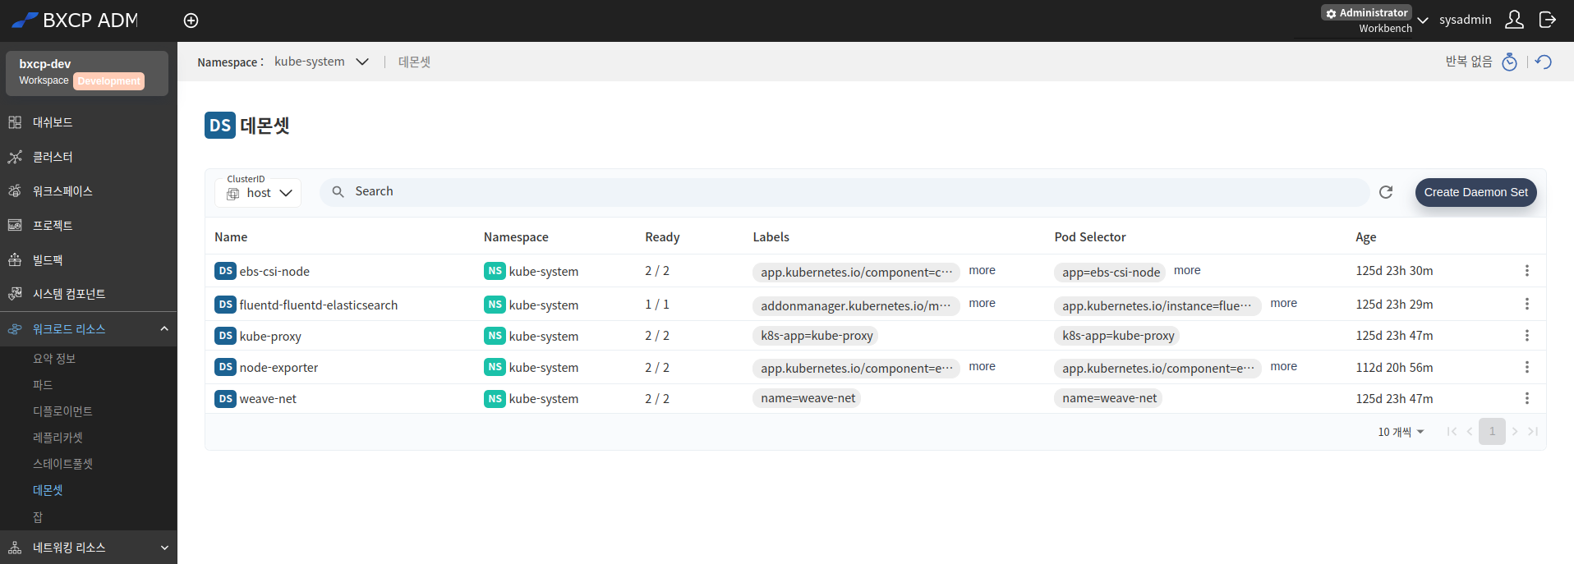
Task: Click the app=ebs-csi-node selector chip
Action: click(x=1111, y=272)
